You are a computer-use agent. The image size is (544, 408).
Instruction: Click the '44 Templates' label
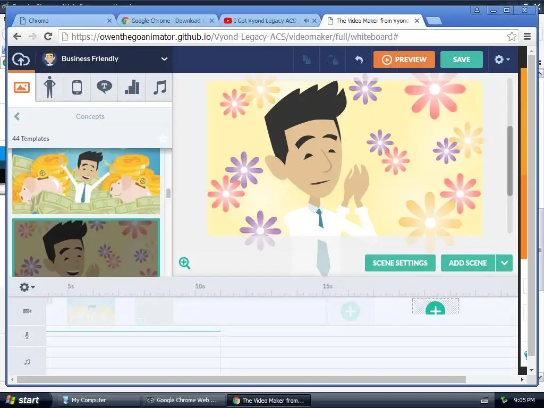[x=30, y=139]
